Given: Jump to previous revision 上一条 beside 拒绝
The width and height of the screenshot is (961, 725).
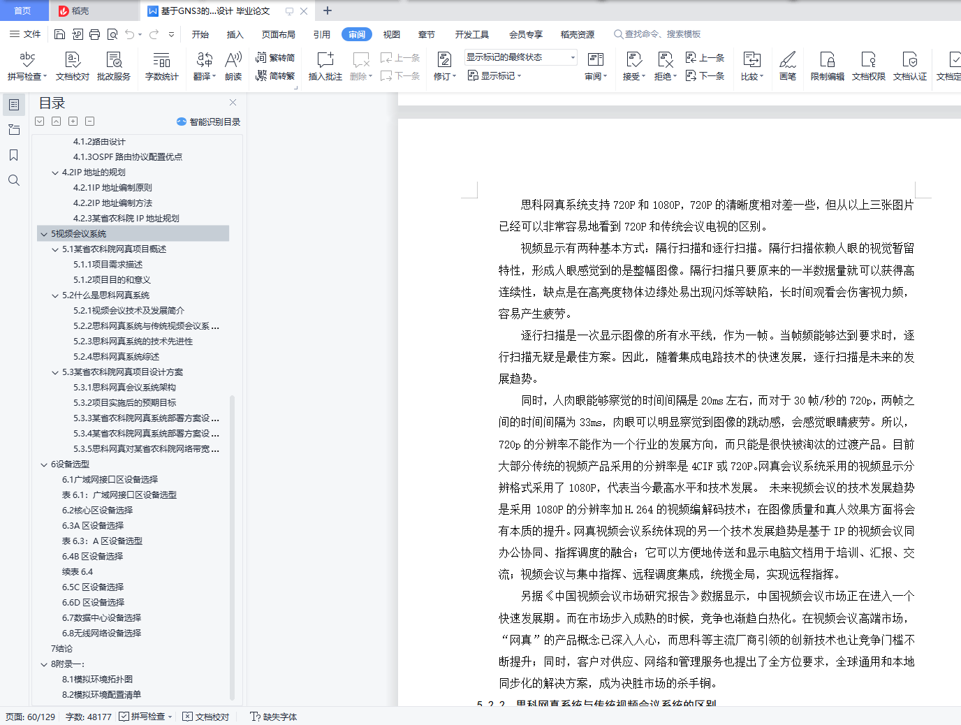Looking at the screenshot, I should click(705, 58).
